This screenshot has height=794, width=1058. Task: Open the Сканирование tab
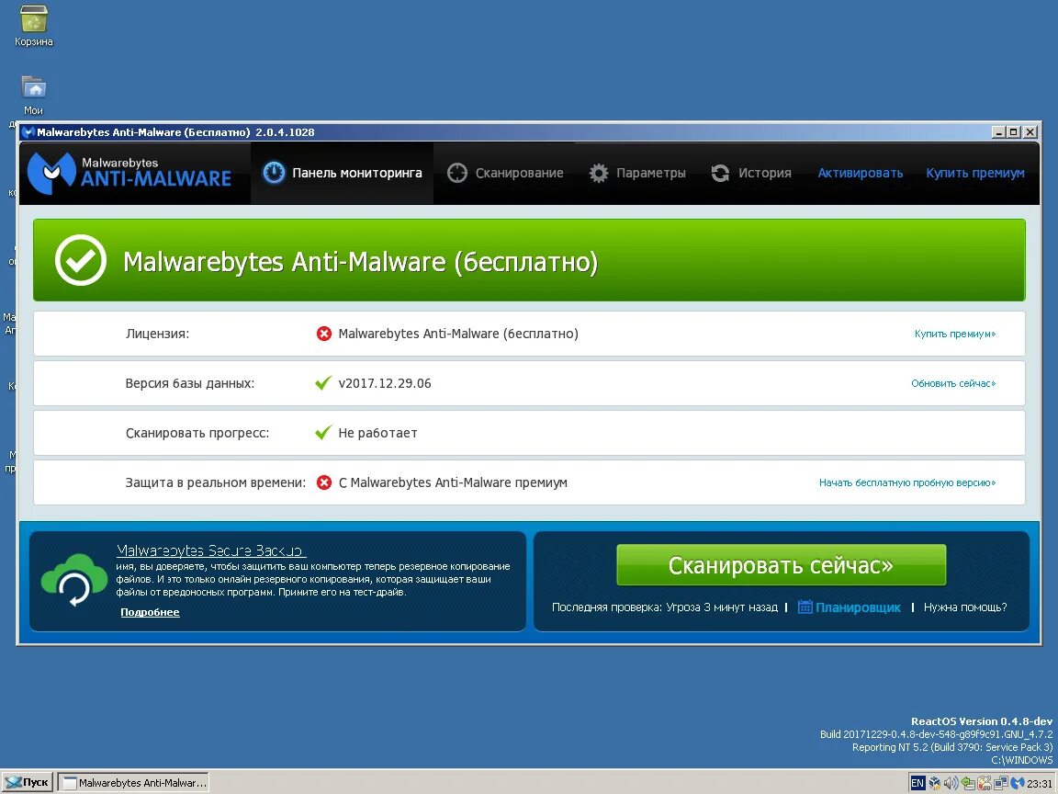point(505,173)
